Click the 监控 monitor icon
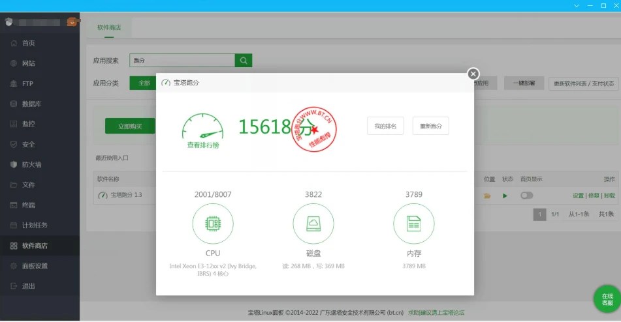The height and width of the screenshot is (322, 621). click(14, 124)
